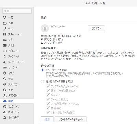The width and height of the screenshot is (137, 124).
Task: Click the grid icon beside スタートページ
Action: click(5, 34)
